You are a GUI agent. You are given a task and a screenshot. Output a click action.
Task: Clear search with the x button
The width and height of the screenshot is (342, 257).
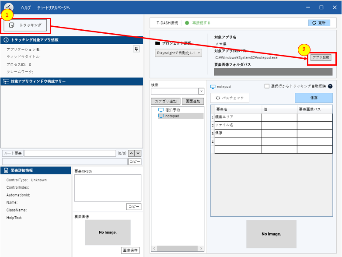point(201,91)
